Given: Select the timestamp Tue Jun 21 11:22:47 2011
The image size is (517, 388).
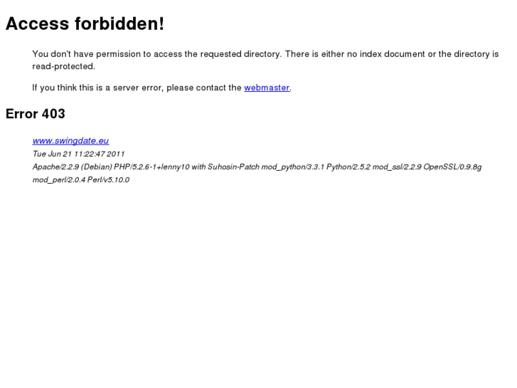Looking at the screenshot, I should click(x=78, y=154).
